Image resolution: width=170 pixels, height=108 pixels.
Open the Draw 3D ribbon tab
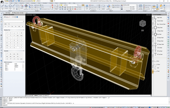(21, 3)
